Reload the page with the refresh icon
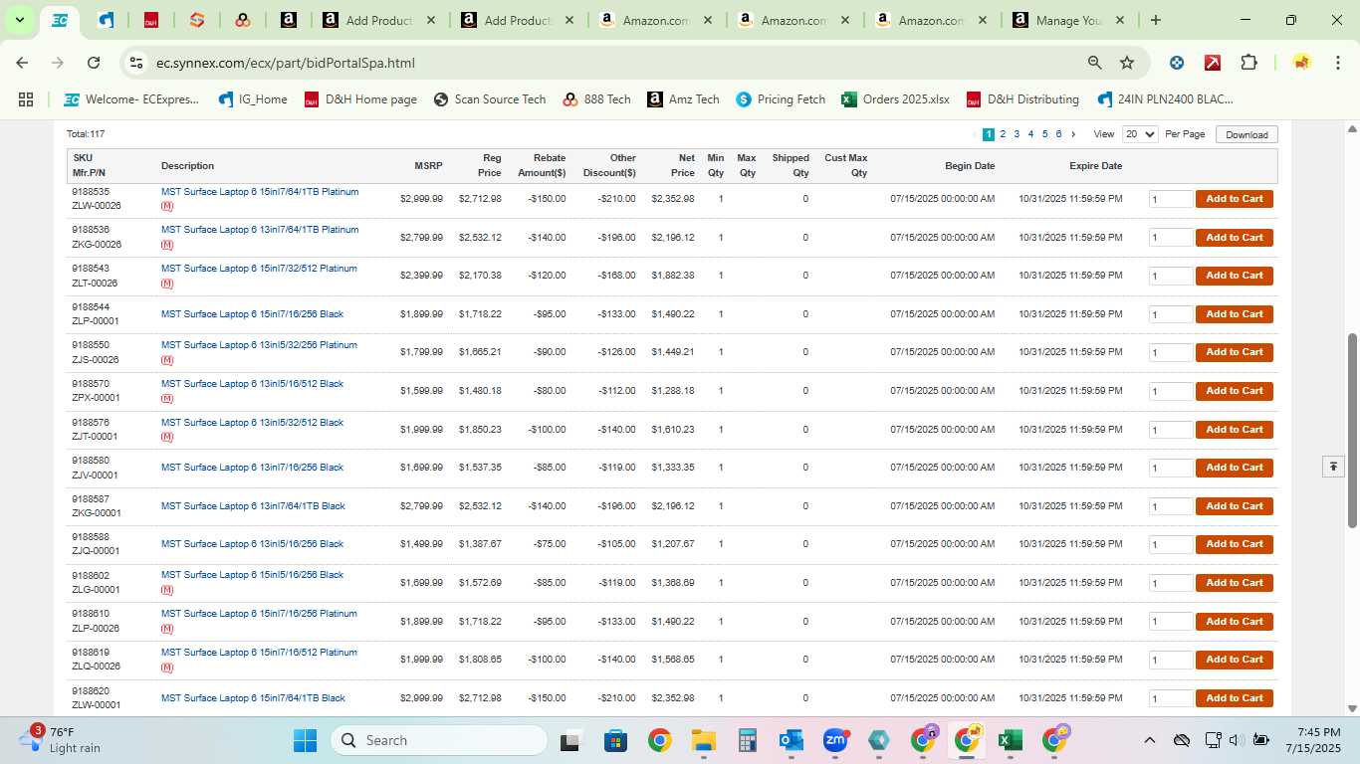The image size is (1360, 764). click(x=94, y=63)
